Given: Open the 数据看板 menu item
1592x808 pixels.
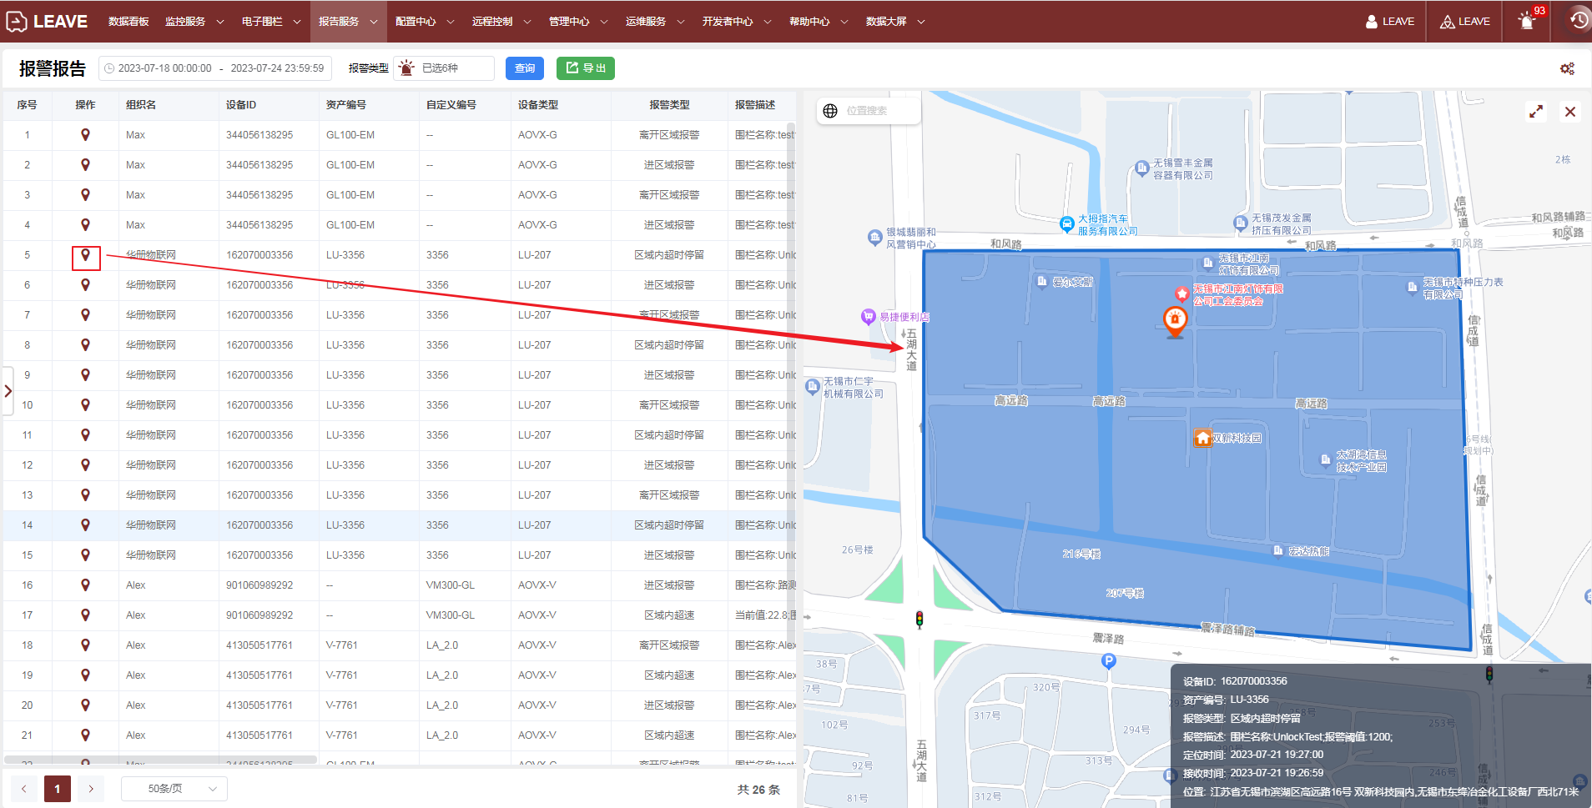Looking at the screenshot, I should pos(128,22).
